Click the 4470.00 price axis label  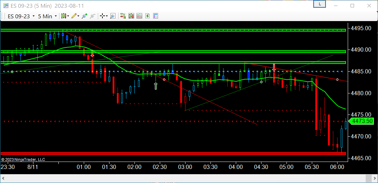(361, 136)
